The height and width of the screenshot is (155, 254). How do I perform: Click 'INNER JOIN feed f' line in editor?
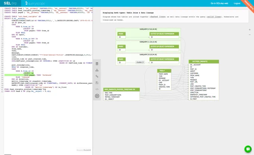point(28,91)
